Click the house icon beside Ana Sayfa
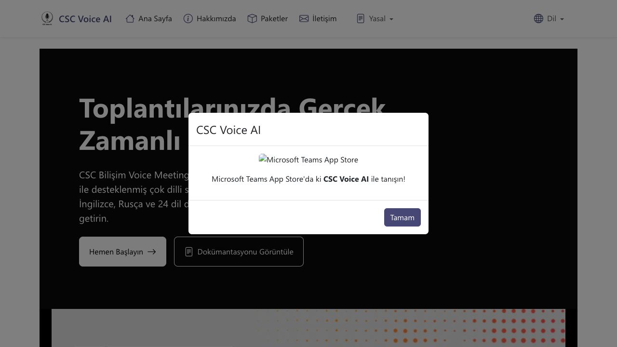The width and height of the screenshot is (617, 347). pos(130,18)
